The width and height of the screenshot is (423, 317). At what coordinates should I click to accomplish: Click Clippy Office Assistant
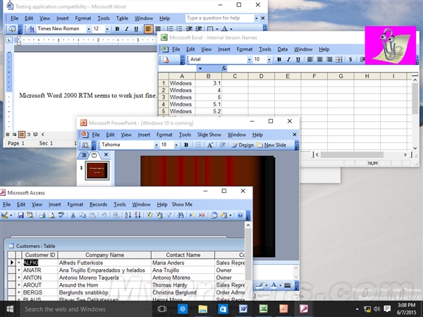[x=390, y=45]
